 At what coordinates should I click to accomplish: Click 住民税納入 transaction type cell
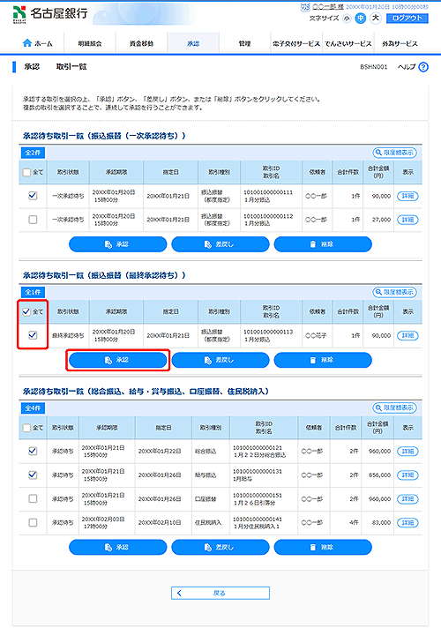[208, 522]
